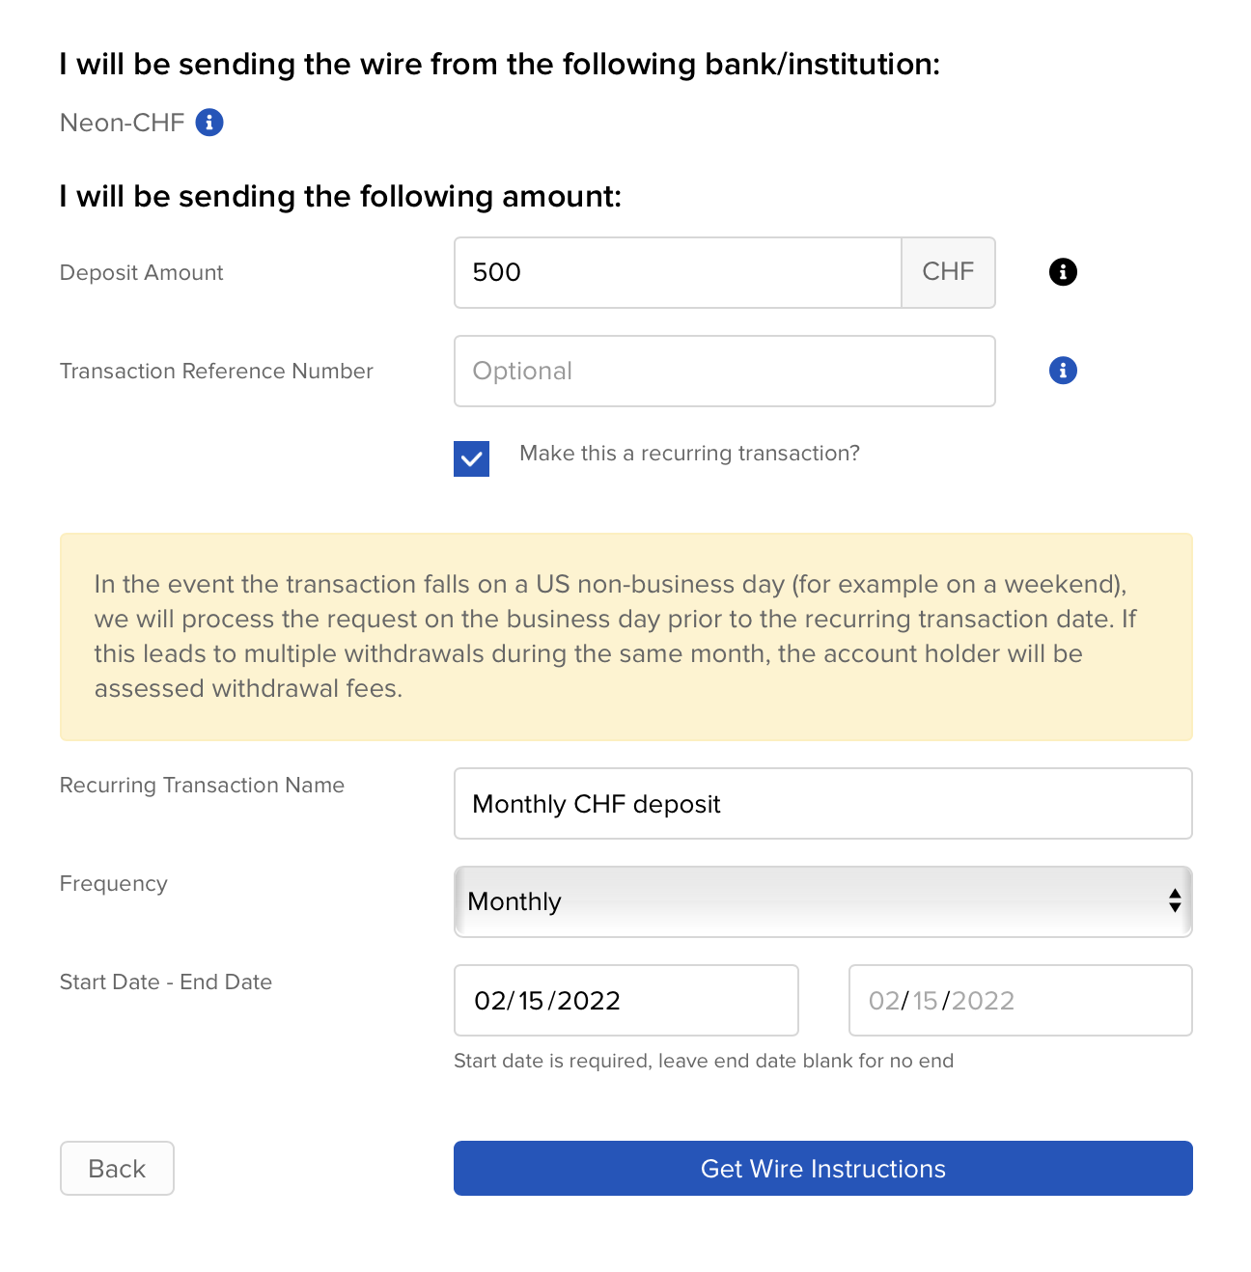Image resolution: width=1251 pixels, height=1272 pixels.
Task: Focus the Deposit Amount field containing 500
Action: (x=678, y=272)
